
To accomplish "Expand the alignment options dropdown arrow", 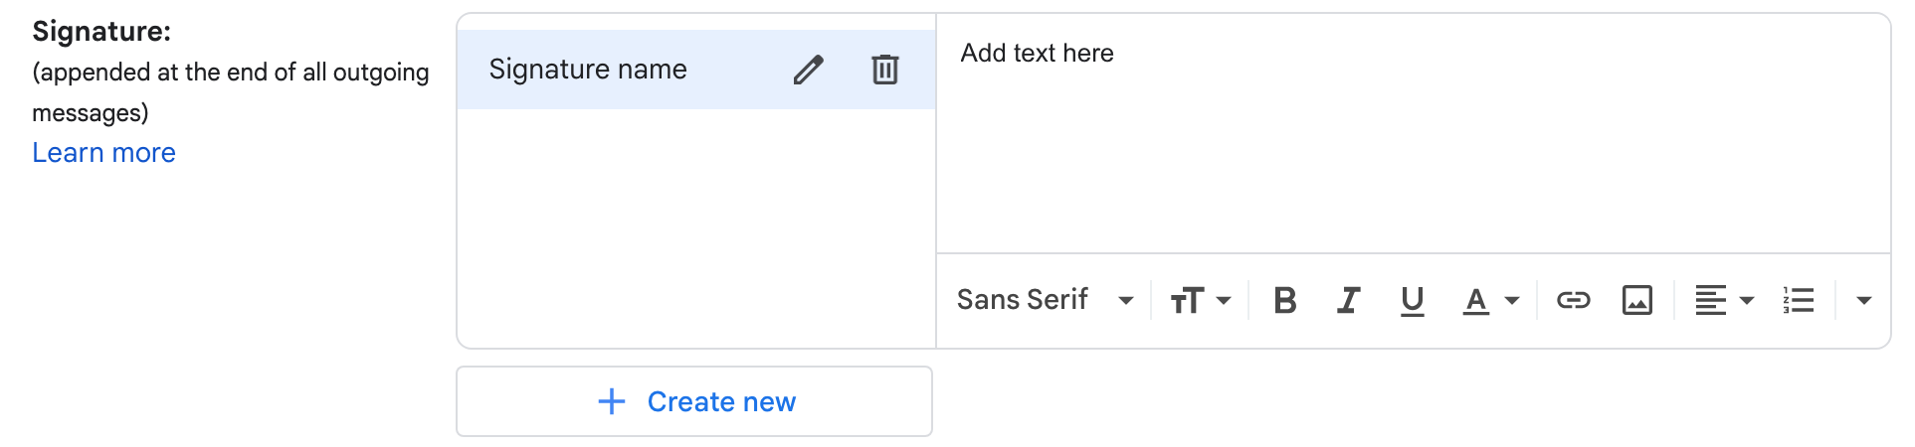I will tap(1747, 300).
